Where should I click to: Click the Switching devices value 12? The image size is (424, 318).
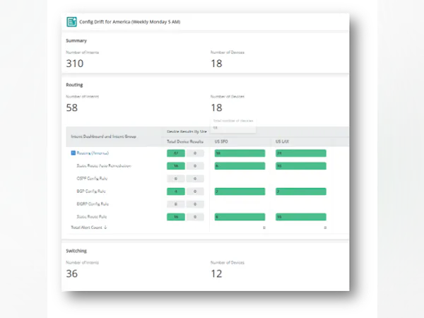[x=216, y=273]
